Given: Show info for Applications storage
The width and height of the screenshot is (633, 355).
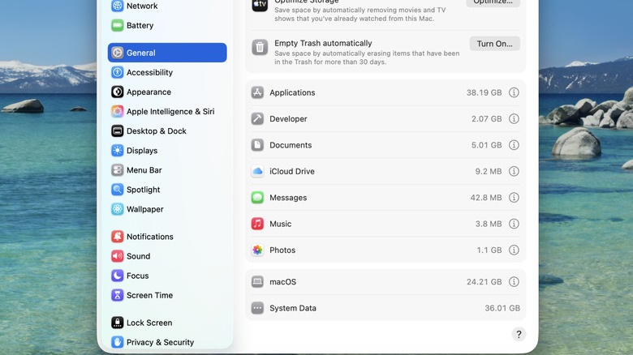Looking at the screenshot, I should coord(514,92).
